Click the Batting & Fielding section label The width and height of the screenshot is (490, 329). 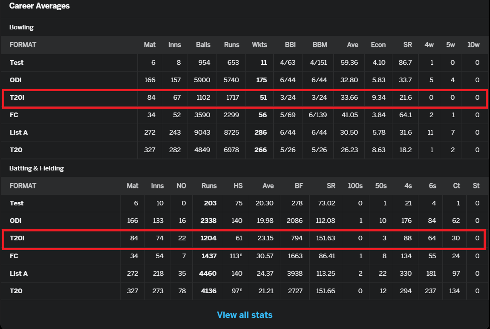pyautogui.click(x=37, y=168)
